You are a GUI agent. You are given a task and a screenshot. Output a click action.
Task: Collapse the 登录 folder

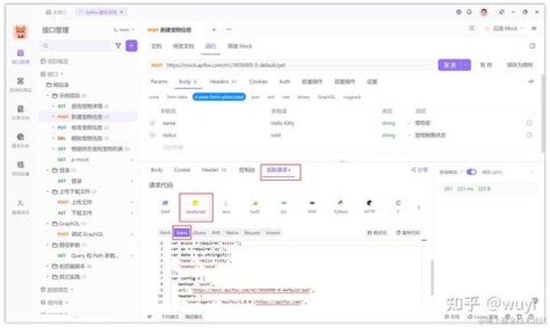point(47,170)
